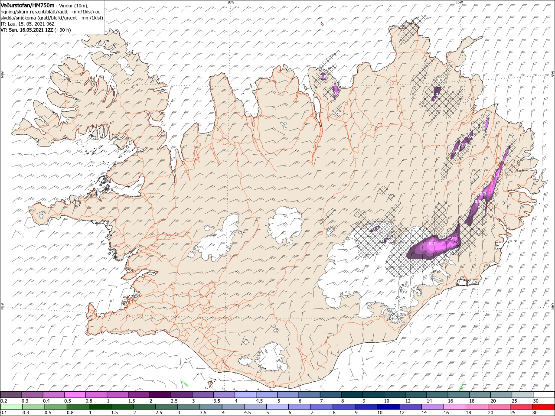Click the 'VT: Sun. 16.05.2021 12Z' valid time
Screen dimensions: 555x416
click(x=27, y=30)
